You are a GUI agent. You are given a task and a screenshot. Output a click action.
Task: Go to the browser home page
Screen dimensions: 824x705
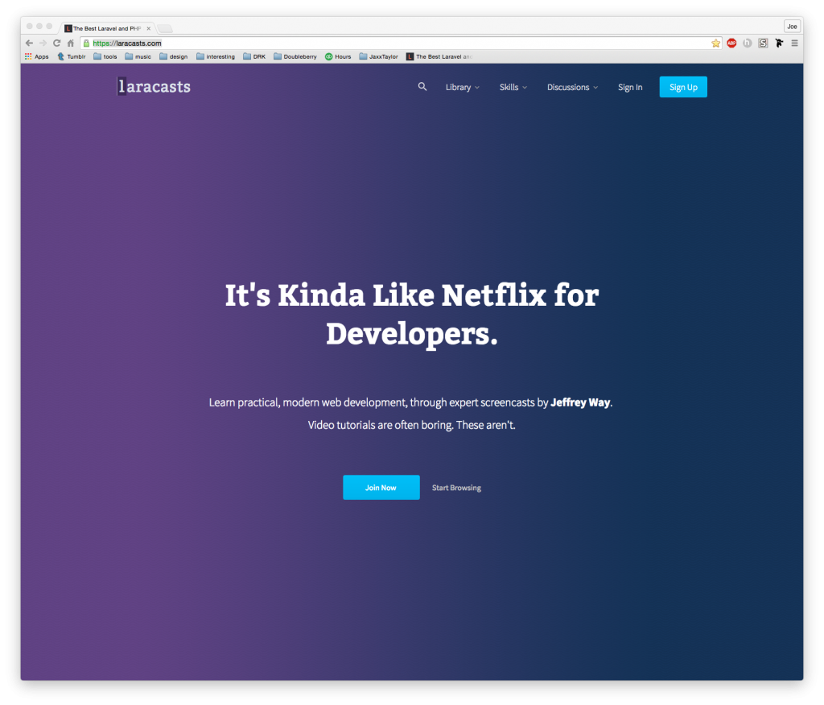tap(71, 43)
